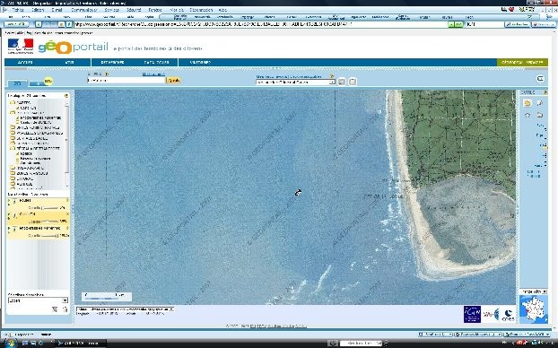The height and width of the screenshot is (348, 558).
Task: Click the round icon right of search bar row
Action: (x=540, y=79)
